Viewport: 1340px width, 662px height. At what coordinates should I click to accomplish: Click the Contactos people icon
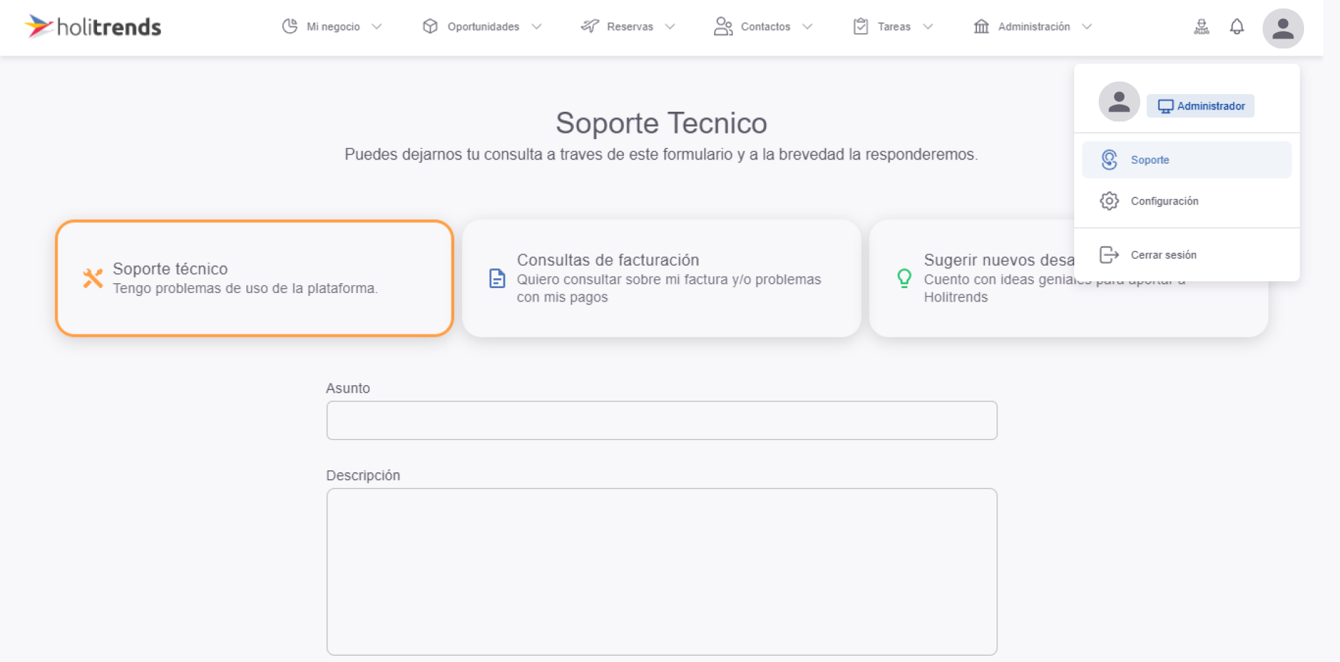click(723, 27)
